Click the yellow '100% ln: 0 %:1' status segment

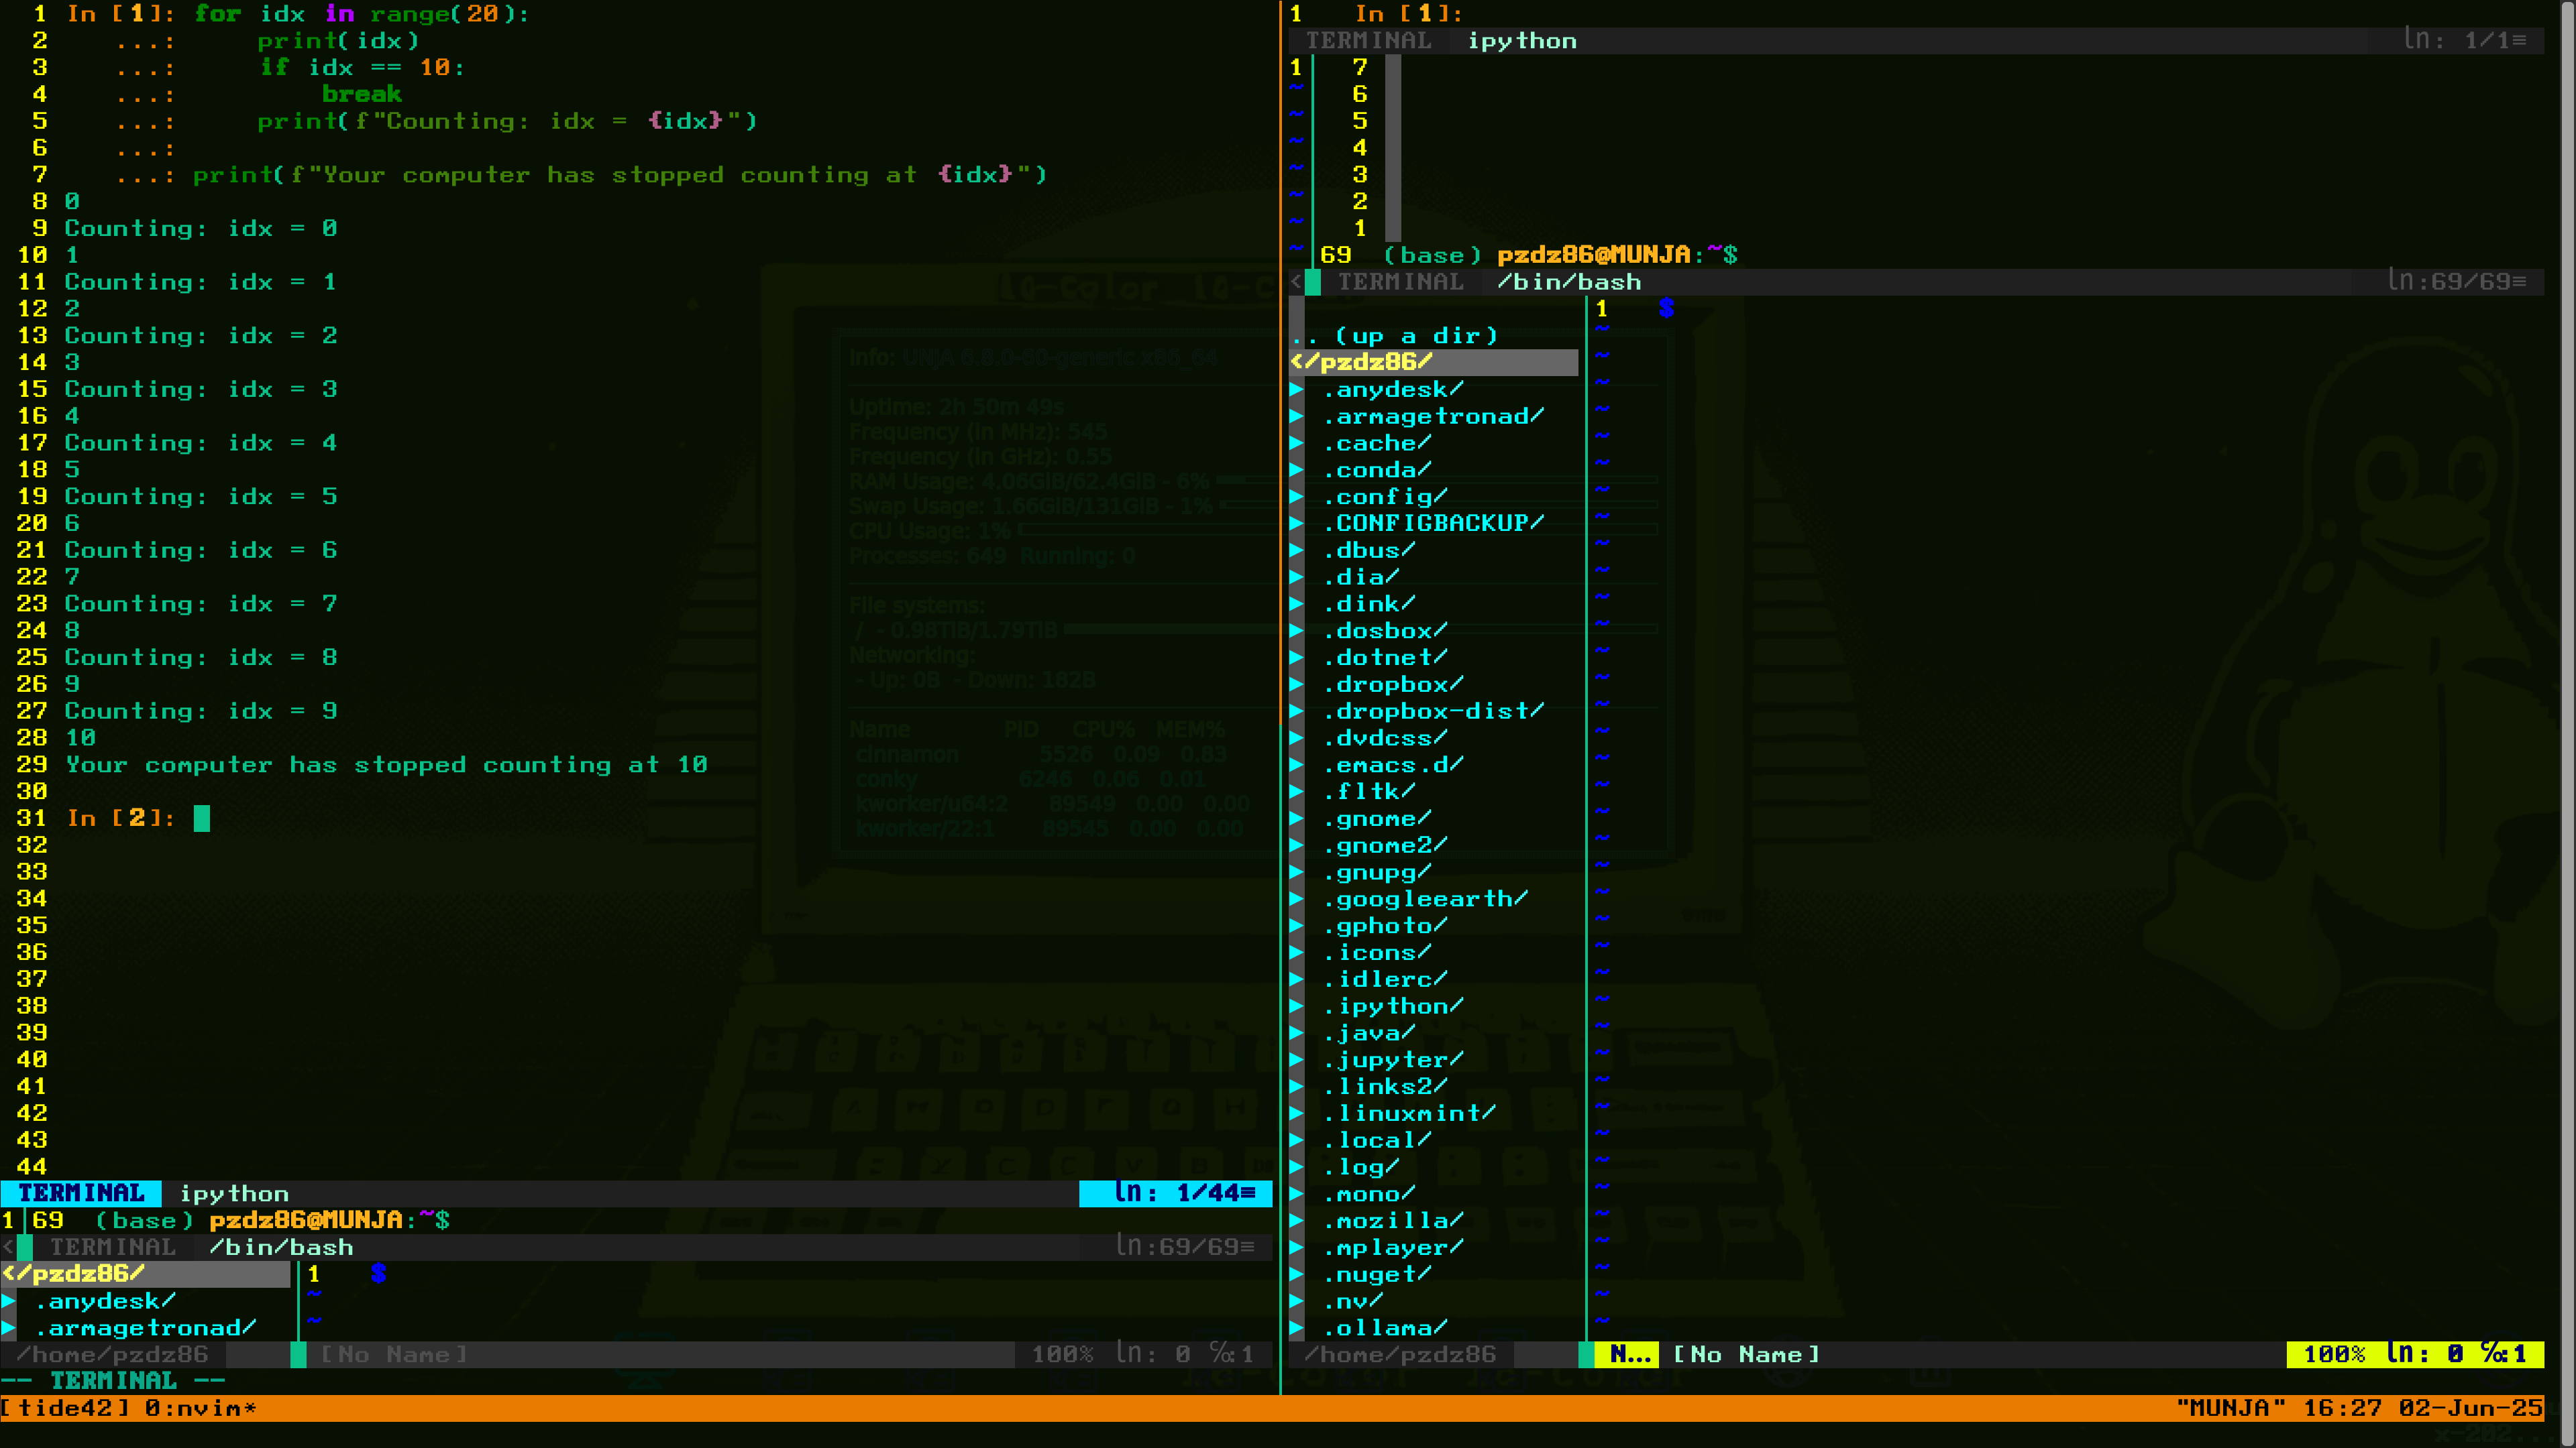(2415, 1355)
